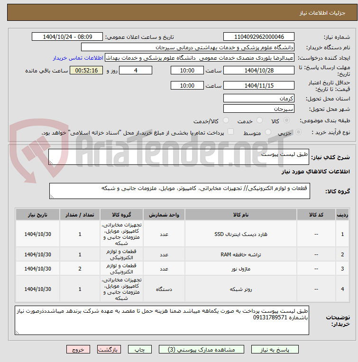
Task: Click the بازگشت back button
Action: click(x=109, y=350)
